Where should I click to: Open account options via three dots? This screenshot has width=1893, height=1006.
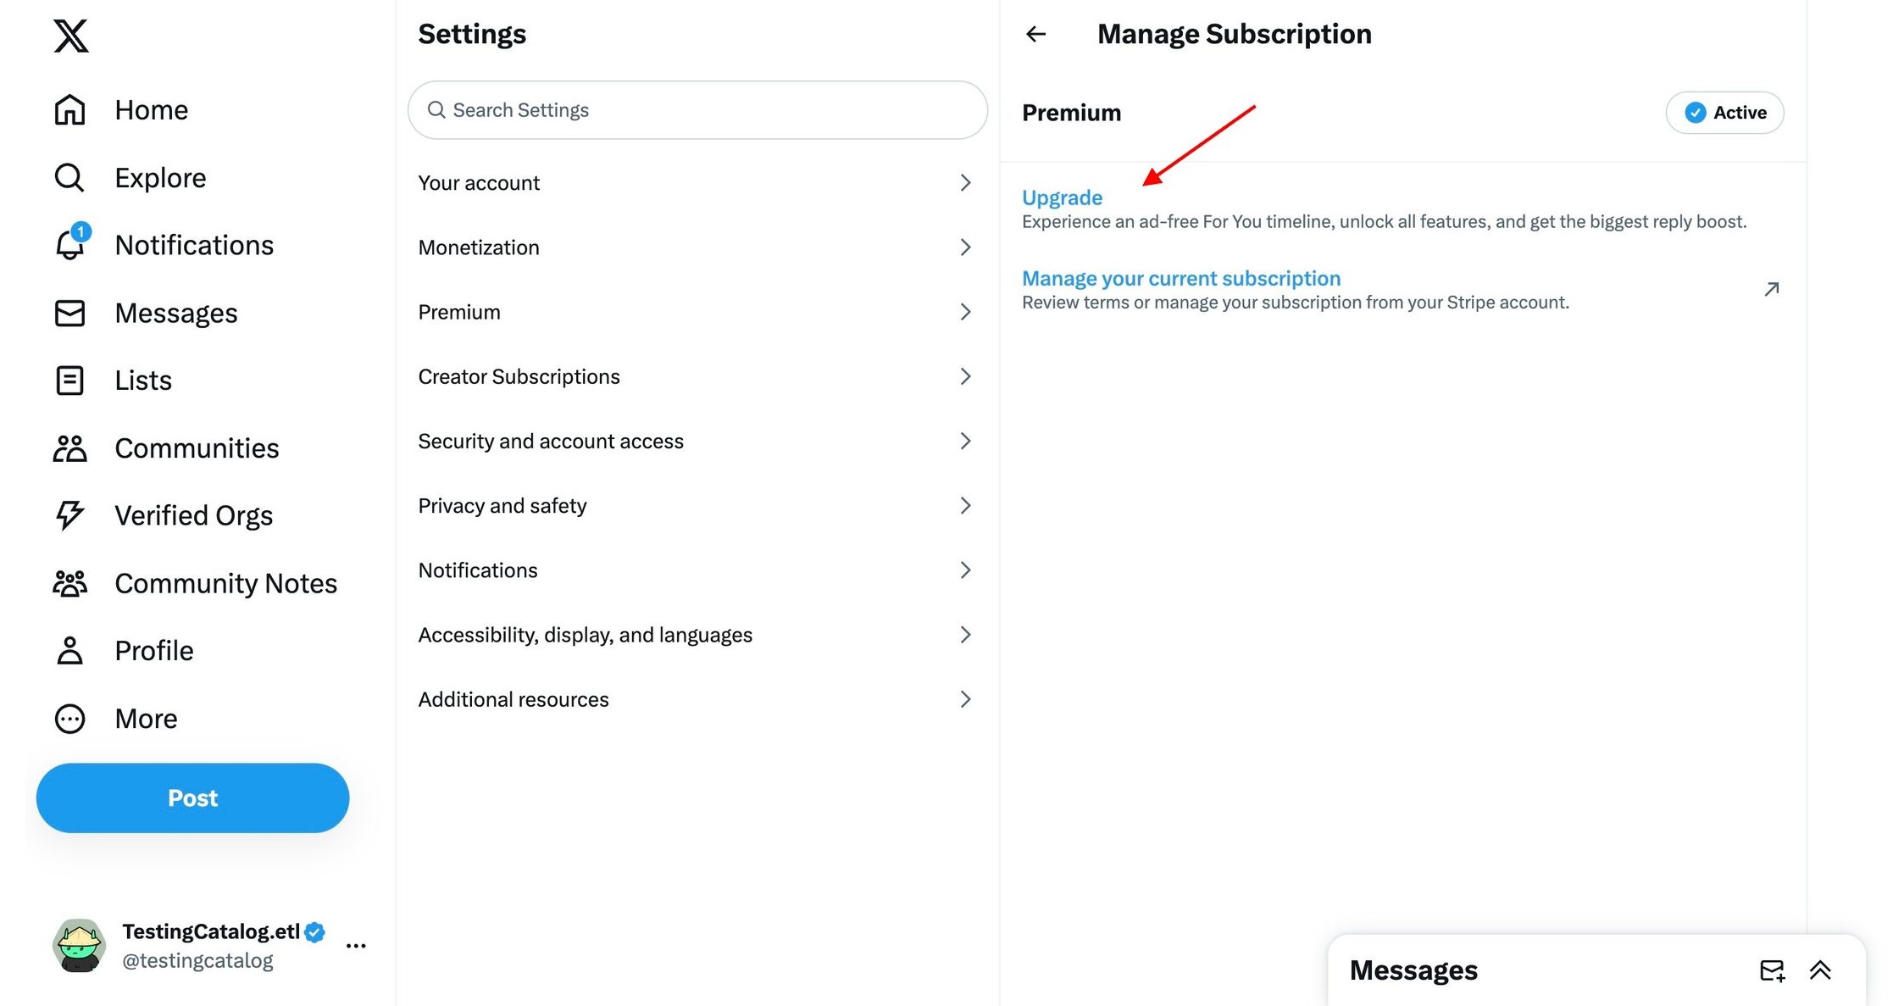click(356, 946)
